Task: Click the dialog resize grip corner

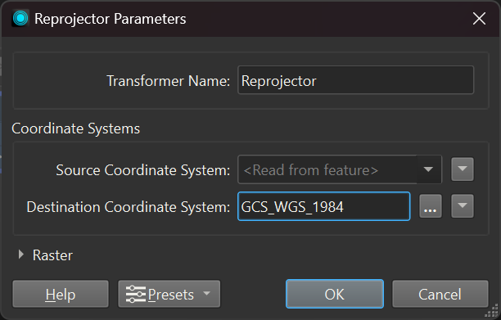Action: pos(492,311)
